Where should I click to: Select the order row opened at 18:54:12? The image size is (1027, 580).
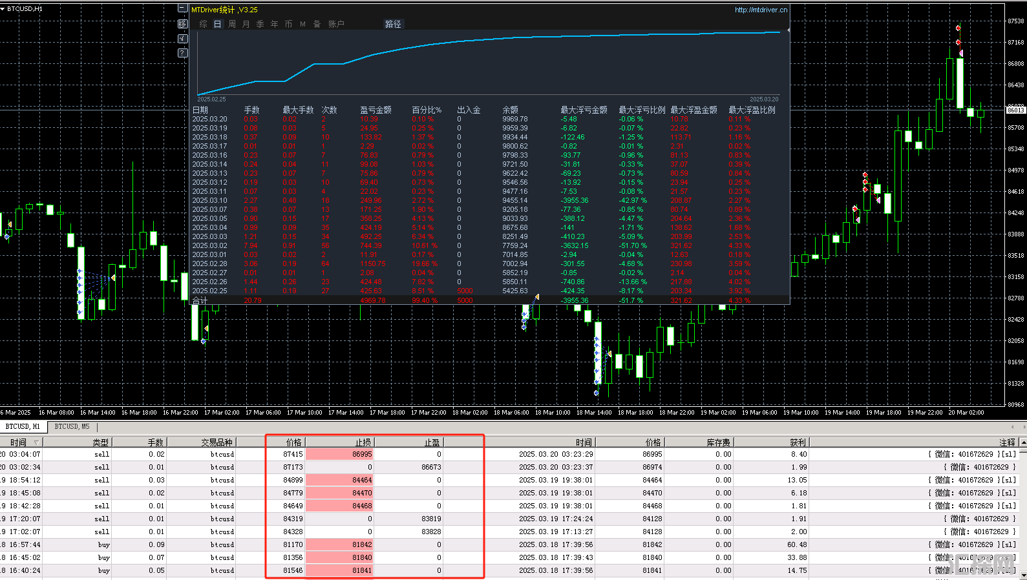[509, 480]
